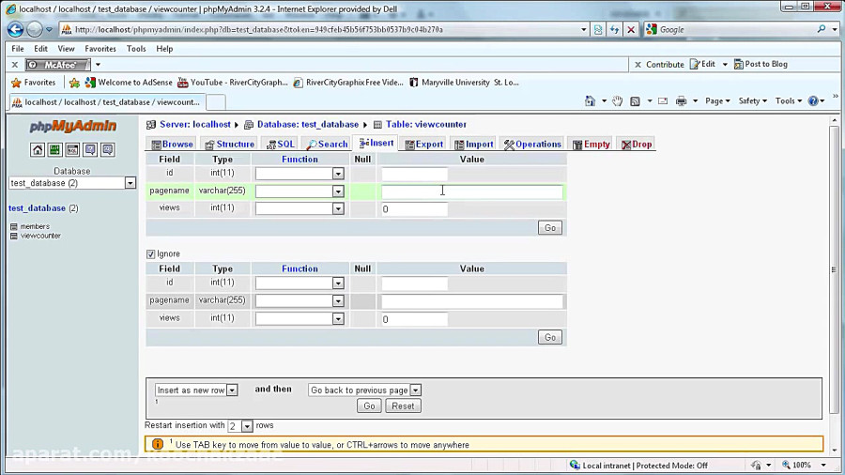Image resolution: width=845 pixels, height=475 pixels.
Task: Click the phpMyAdmin logo
Action: click(x=72, y=127)
